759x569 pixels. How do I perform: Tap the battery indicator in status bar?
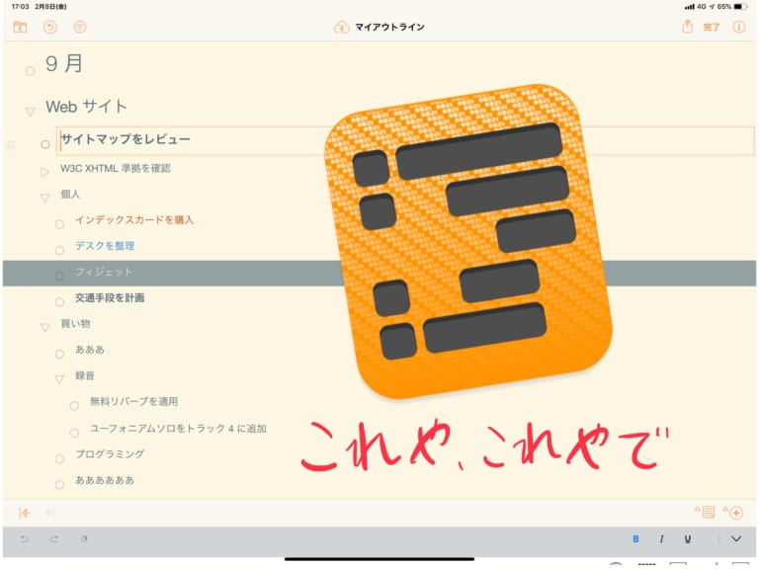740,6
